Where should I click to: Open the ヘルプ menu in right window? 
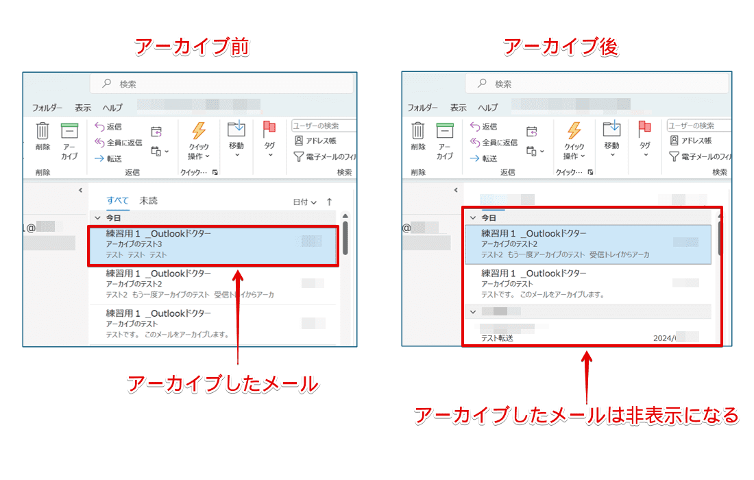tap(488, 108)
